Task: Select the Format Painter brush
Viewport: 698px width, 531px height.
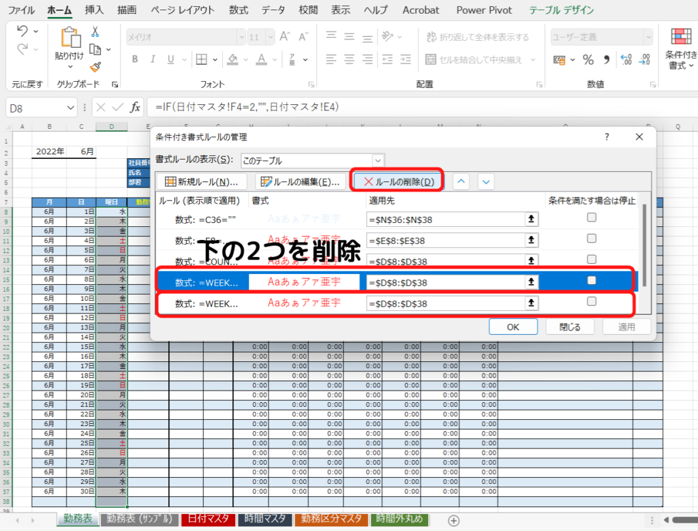Action: (x=95, y=67)
